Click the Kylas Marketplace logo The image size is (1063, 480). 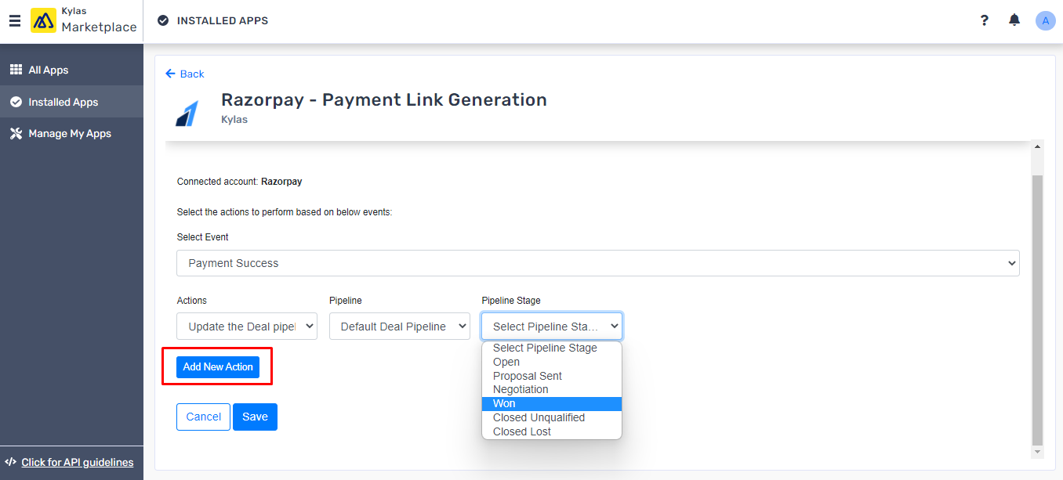[x=84, y=20]
